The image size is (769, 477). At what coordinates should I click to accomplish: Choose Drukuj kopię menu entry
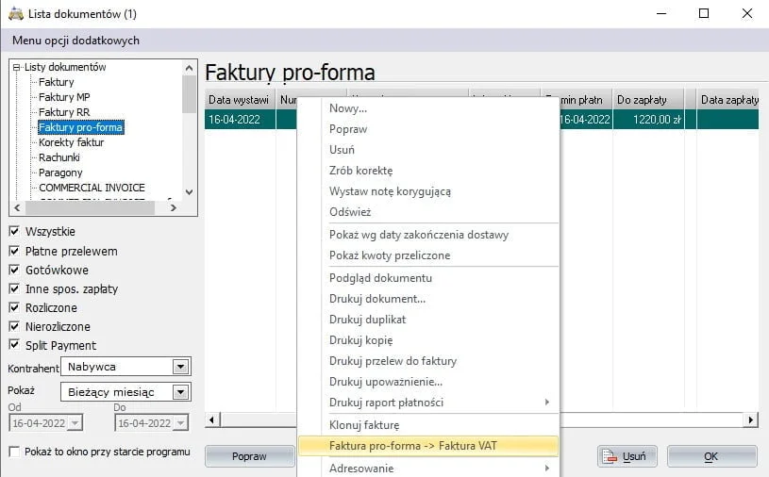click(427, 340)
